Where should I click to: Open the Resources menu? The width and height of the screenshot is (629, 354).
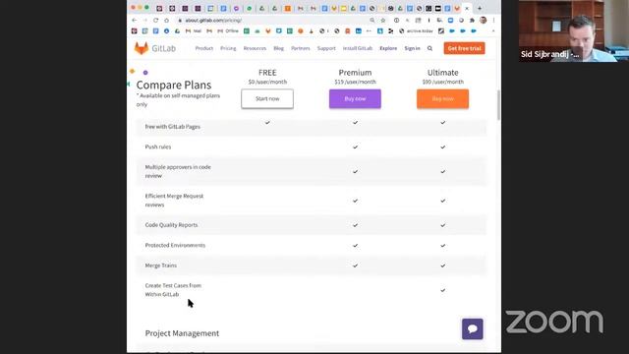pyautogui.click(x=255, y=48)
